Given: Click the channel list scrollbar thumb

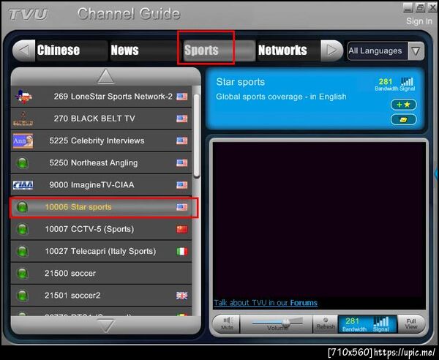Looking at the screenshot, I should [x=197, y=136].
